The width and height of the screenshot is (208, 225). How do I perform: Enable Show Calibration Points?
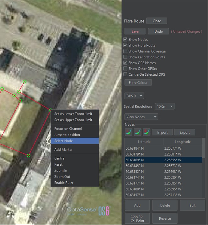[125, 57]
